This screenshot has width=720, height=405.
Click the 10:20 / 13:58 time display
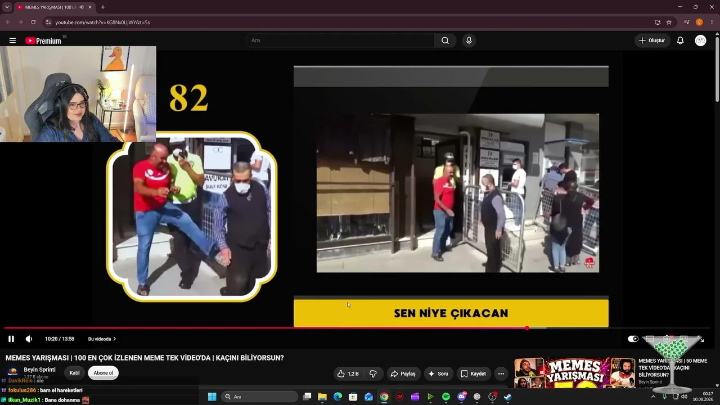60,339
